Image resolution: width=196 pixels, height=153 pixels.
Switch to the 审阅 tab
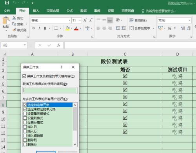[x=97, y=11]
